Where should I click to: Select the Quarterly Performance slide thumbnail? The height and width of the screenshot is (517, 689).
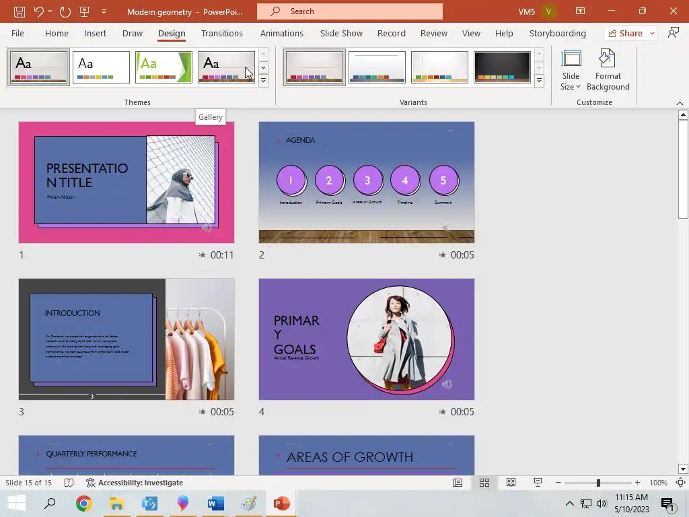click(126, 455)
